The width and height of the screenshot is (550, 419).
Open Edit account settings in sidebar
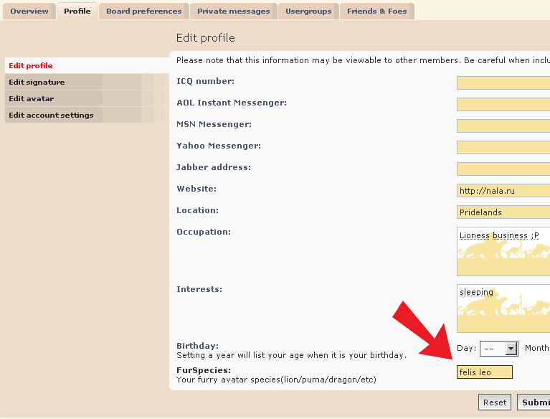51,116
